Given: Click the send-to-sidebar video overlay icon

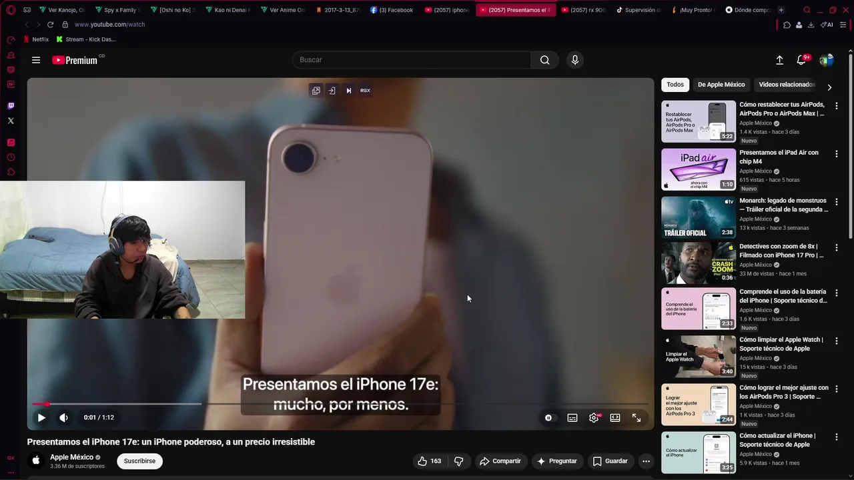Looking at the screenshot, I should pos(332,91).
